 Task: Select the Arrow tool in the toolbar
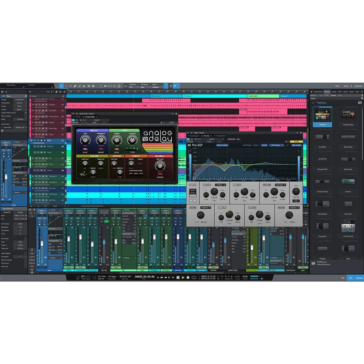click(61, 86)
